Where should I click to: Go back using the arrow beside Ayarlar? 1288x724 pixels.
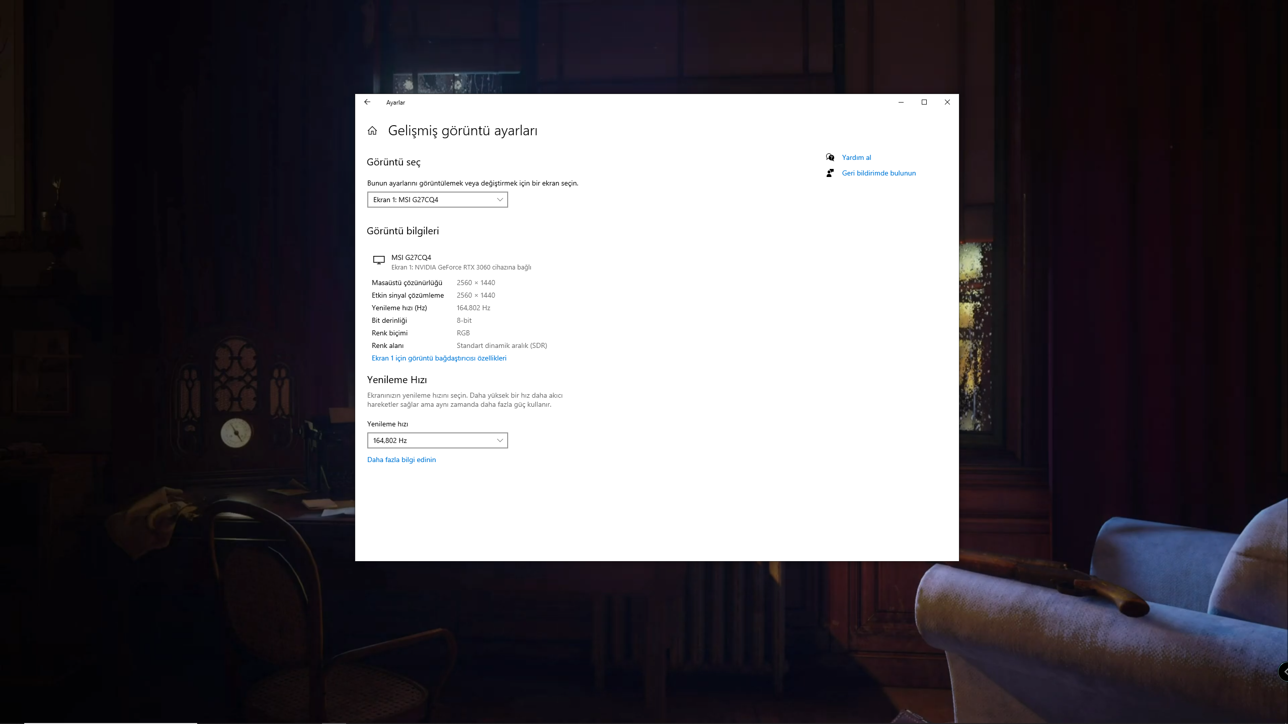coord(367,102)
